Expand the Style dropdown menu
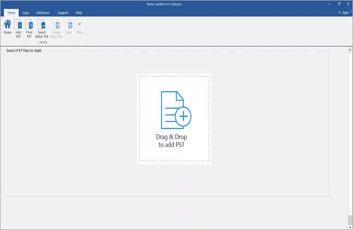This screenshot has height=230, width=353. pos(346,12)
